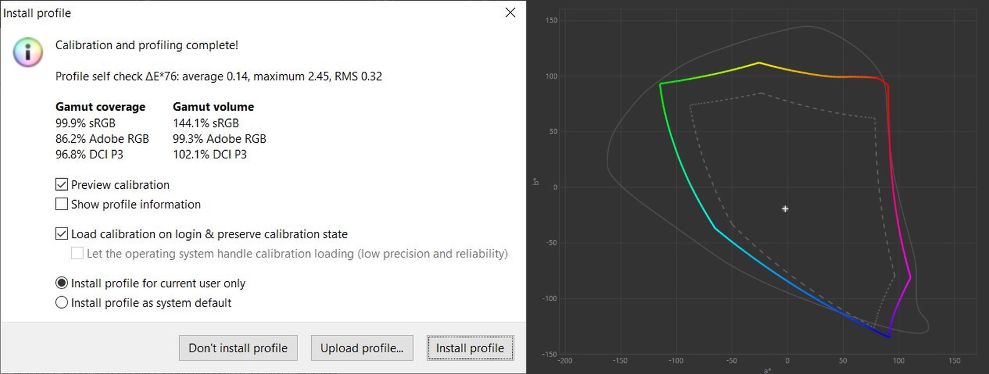Enable Show profile information
Viewport: 989px width, 374px height.
coord(62,204)
